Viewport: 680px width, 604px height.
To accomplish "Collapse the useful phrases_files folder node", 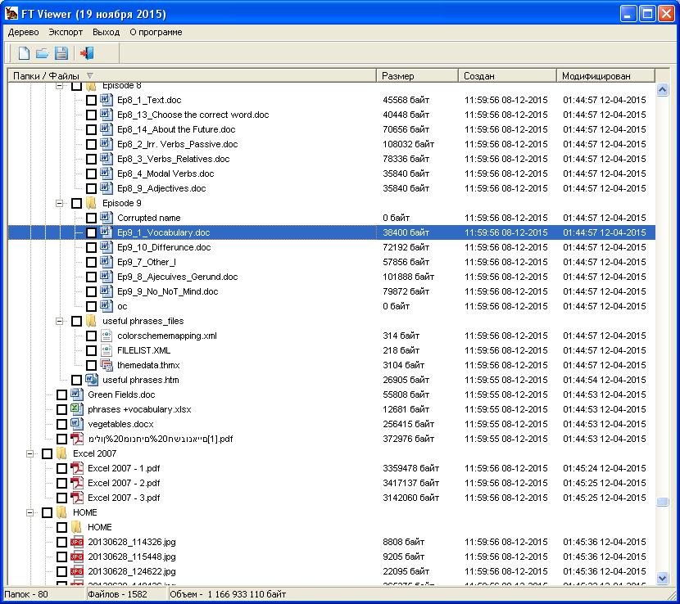I will tap(60, 321).
